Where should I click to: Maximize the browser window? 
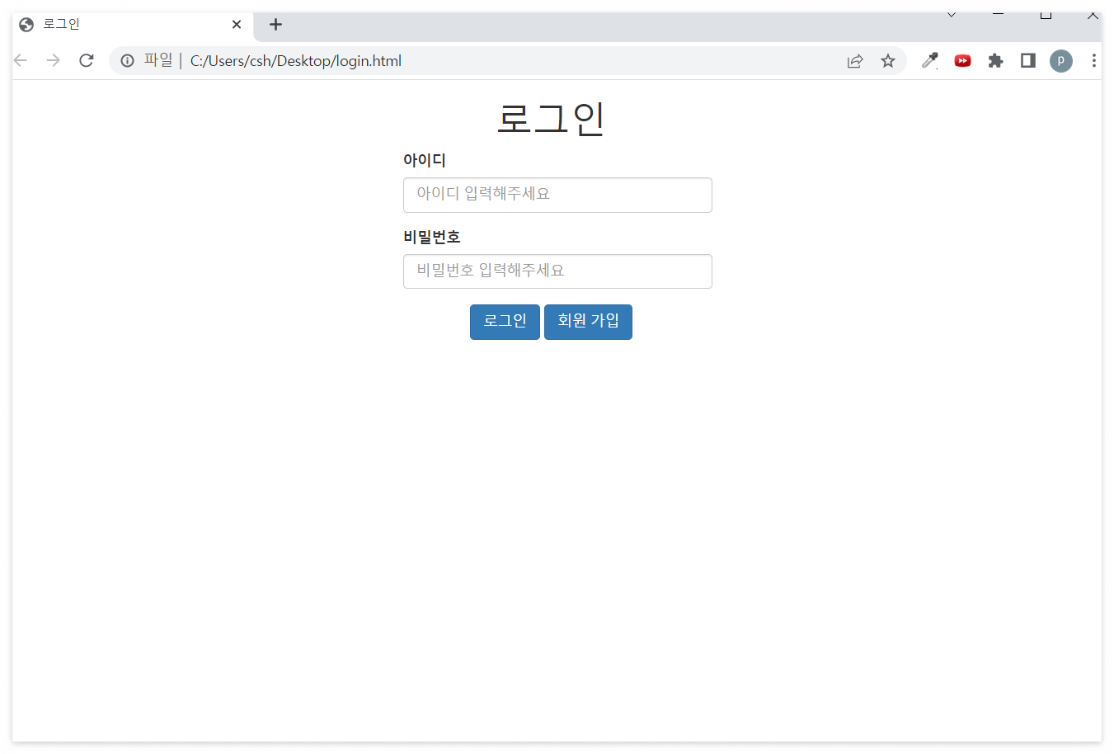(1046, 14)
